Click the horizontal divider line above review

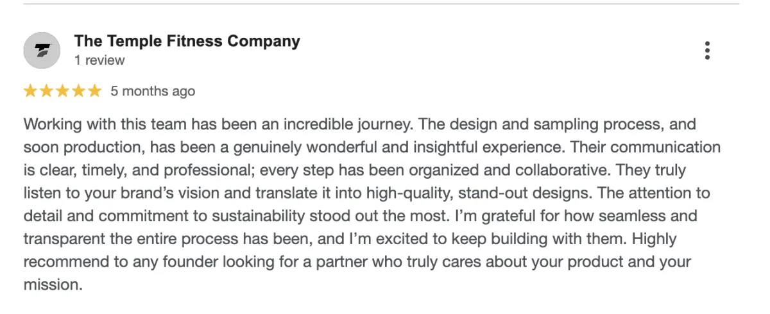tap(381, 4)
